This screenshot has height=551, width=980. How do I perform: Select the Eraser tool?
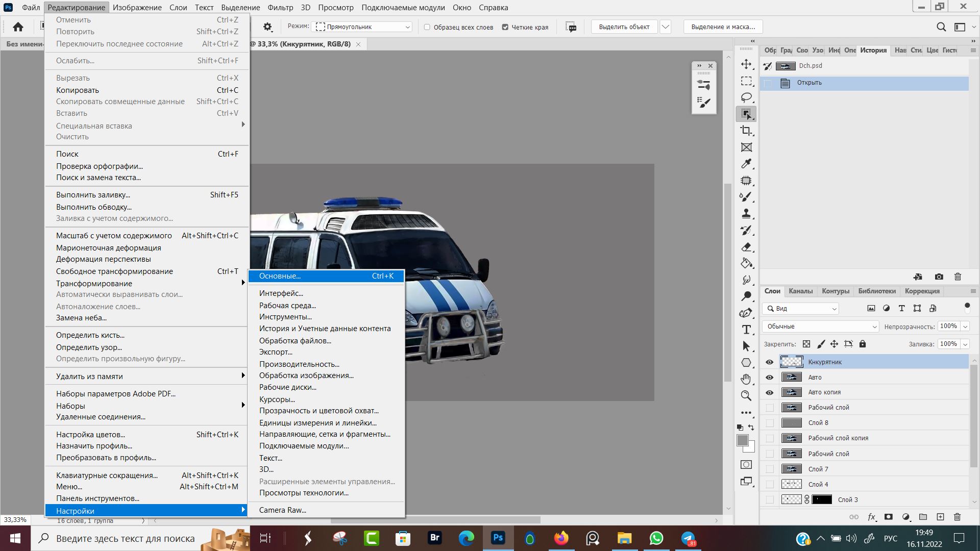(x=746, y=247)
